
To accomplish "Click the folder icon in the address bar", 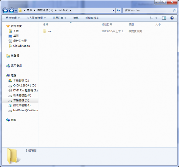I will tap(20, 10).
